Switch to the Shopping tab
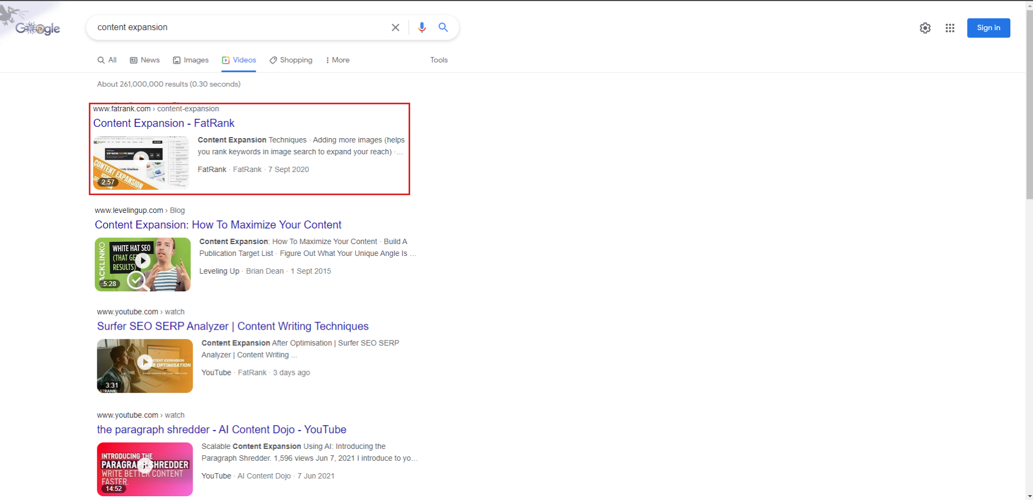Screen dimensions: 1033x500 (291, 60)
